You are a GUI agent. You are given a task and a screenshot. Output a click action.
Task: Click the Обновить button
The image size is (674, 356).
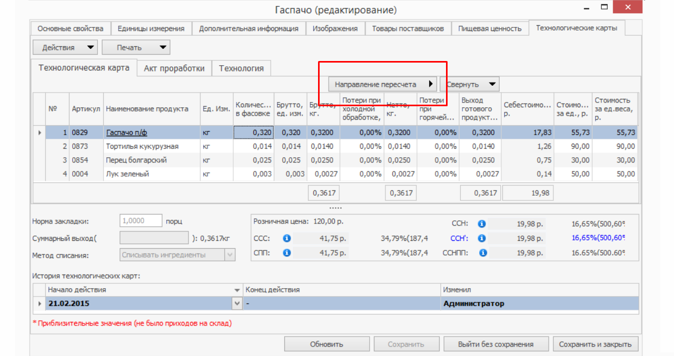tap(326, 344)
